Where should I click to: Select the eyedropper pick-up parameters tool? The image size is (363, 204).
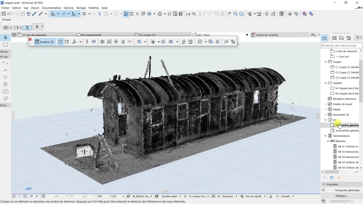click(34, 14)
